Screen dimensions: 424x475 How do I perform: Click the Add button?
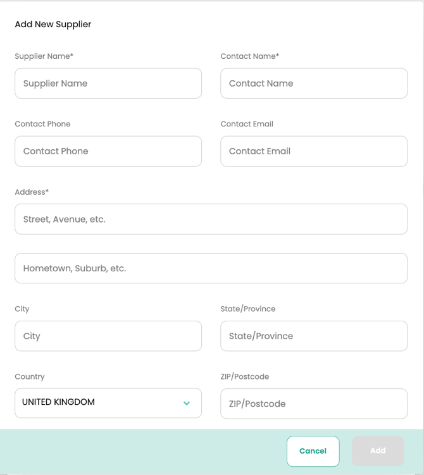378,451
